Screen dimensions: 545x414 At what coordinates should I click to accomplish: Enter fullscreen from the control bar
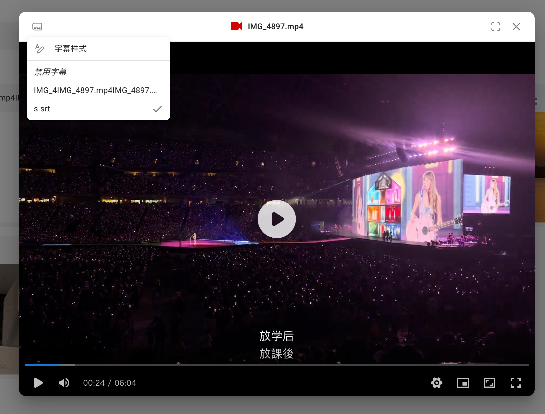(515, 383)
